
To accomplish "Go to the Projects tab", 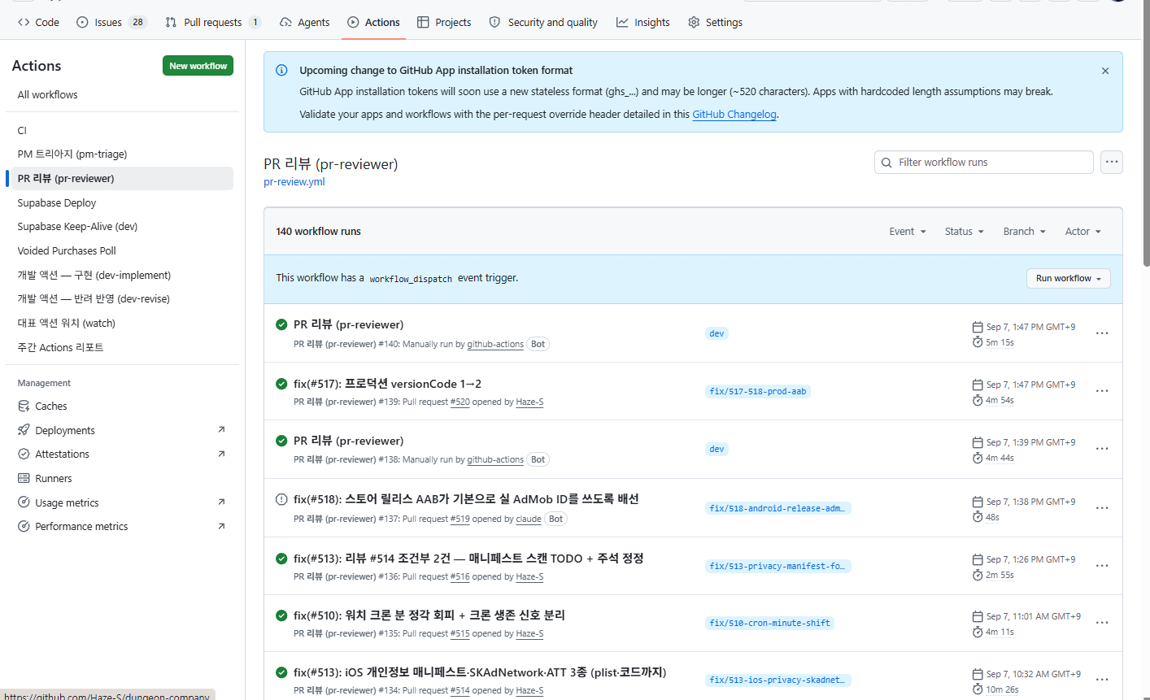I will click(x=444, y=22).
